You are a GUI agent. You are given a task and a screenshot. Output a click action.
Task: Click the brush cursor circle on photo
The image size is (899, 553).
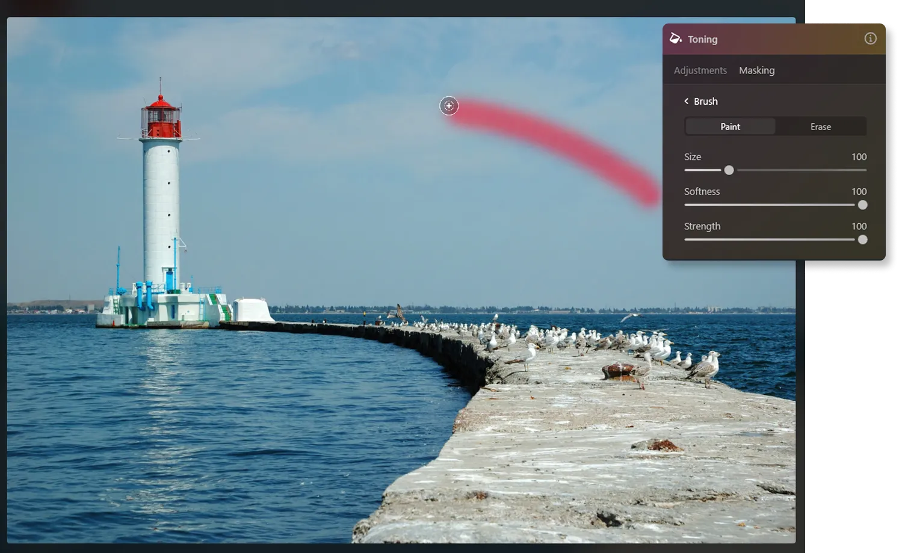tap(449, 106)
